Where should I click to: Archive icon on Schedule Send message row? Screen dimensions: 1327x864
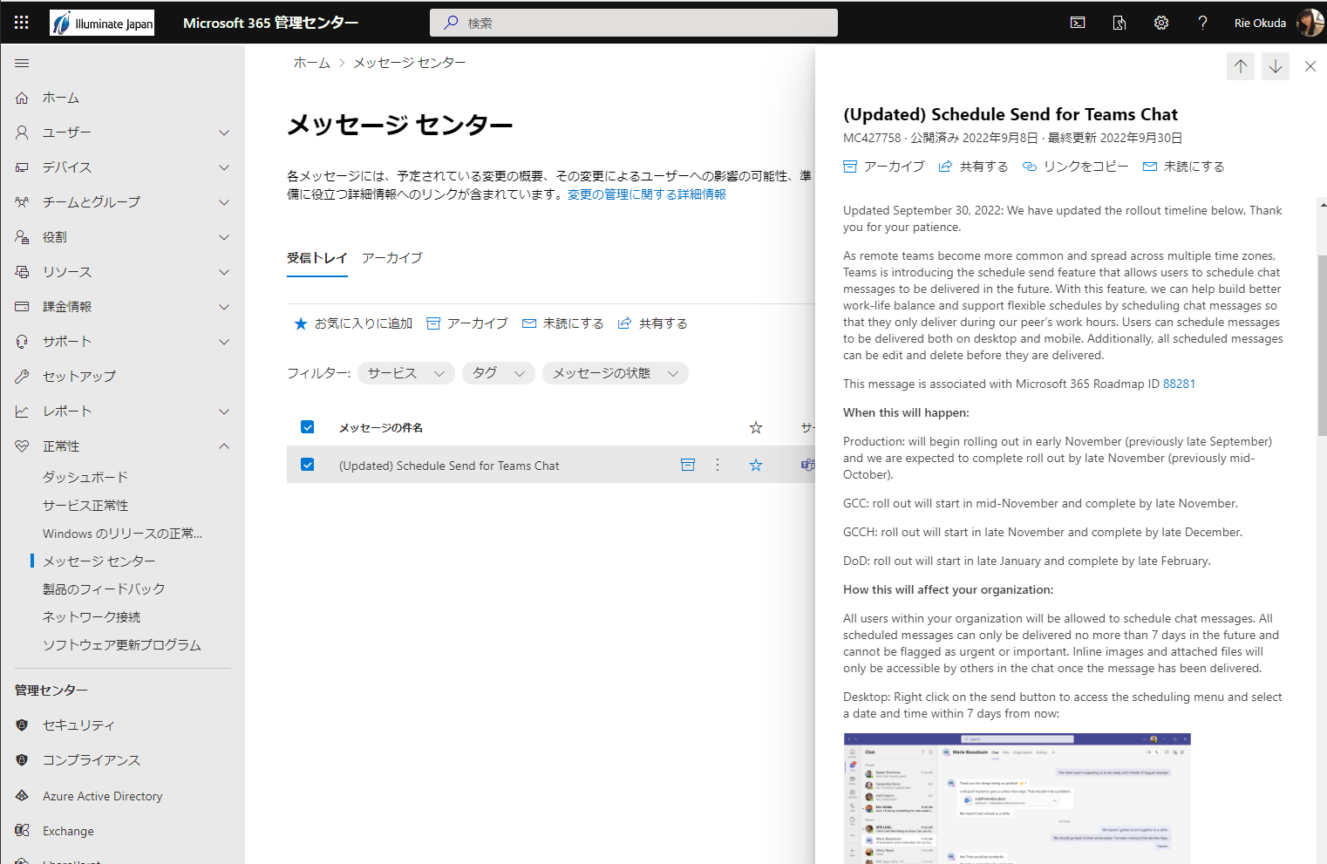[688, 465]
